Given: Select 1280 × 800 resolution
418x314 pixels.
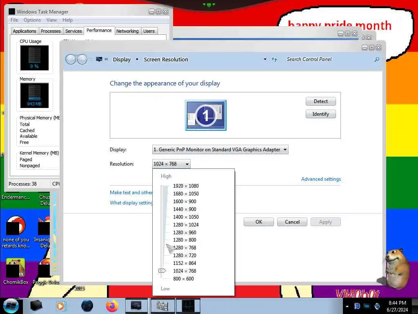Looking at the screenshot, I should [x=185, y=240].
